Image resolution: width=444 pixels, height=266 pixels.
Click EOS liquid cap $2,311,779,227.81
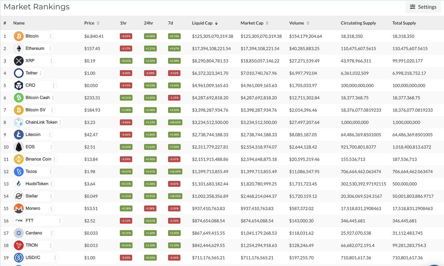coord(210,147)
